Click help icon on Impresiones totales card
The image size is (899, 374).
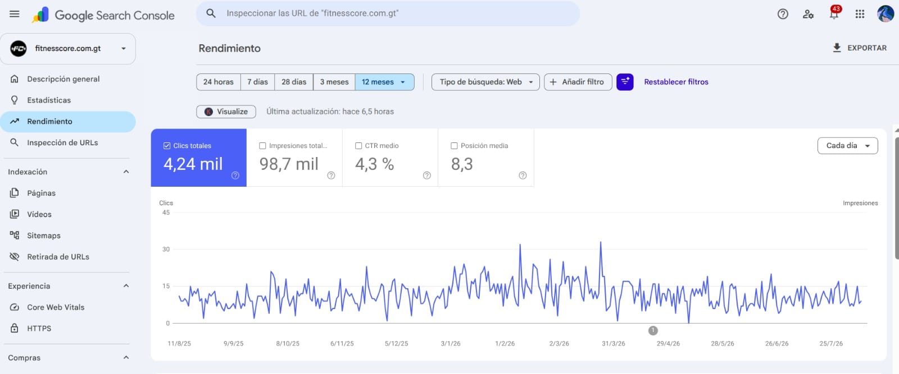pyautogui.click(x=331, y=176)
